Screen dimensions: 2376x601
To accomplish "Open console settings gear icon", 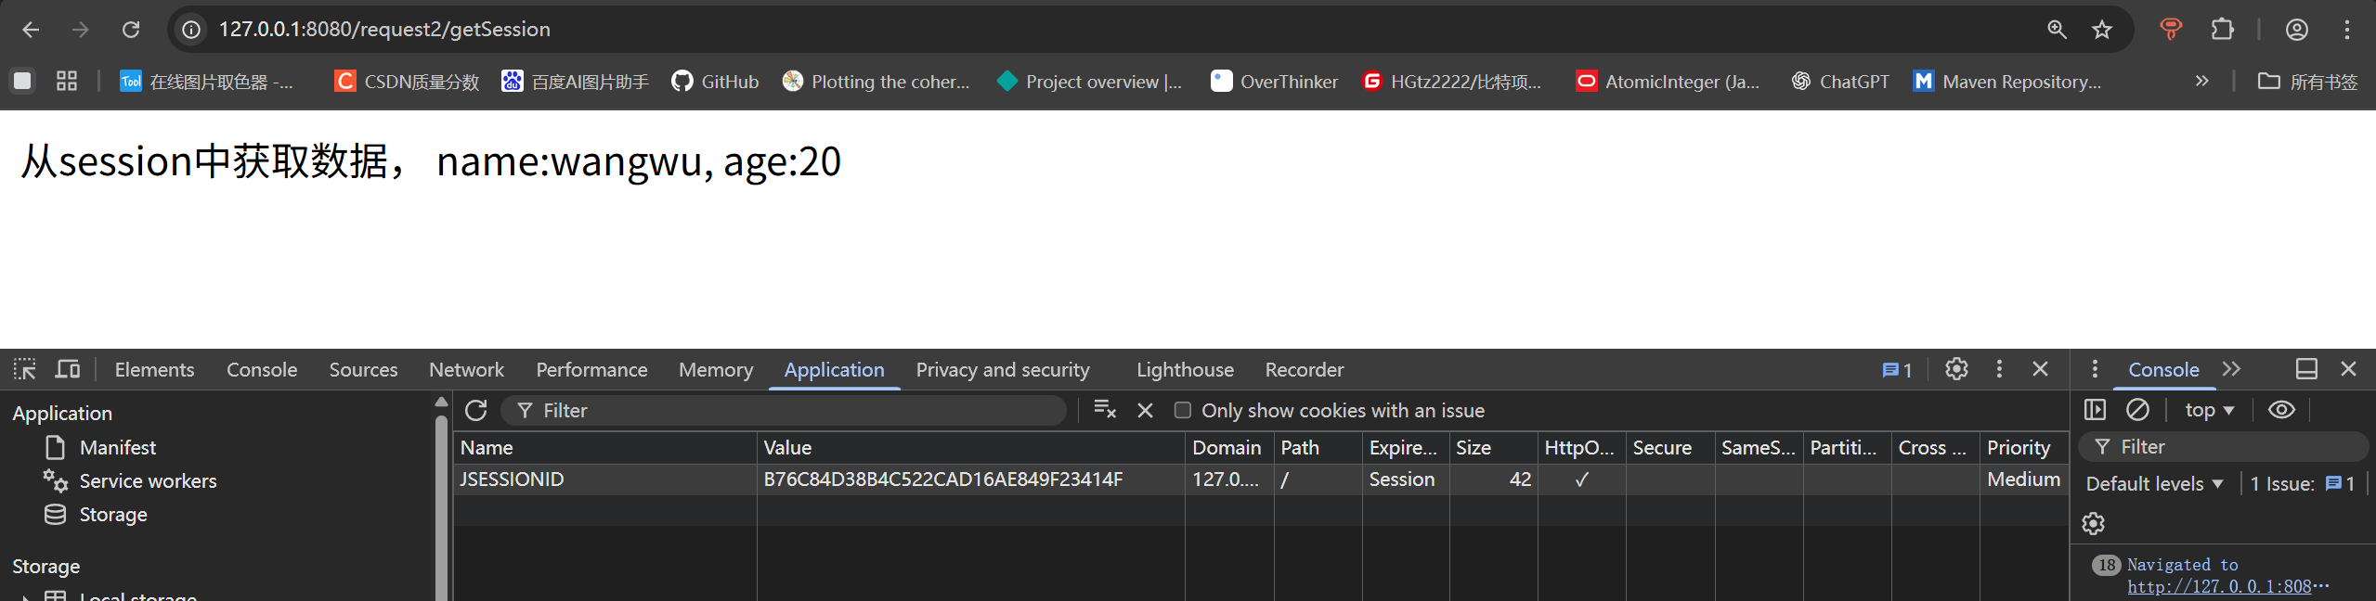I will 2093,524.
